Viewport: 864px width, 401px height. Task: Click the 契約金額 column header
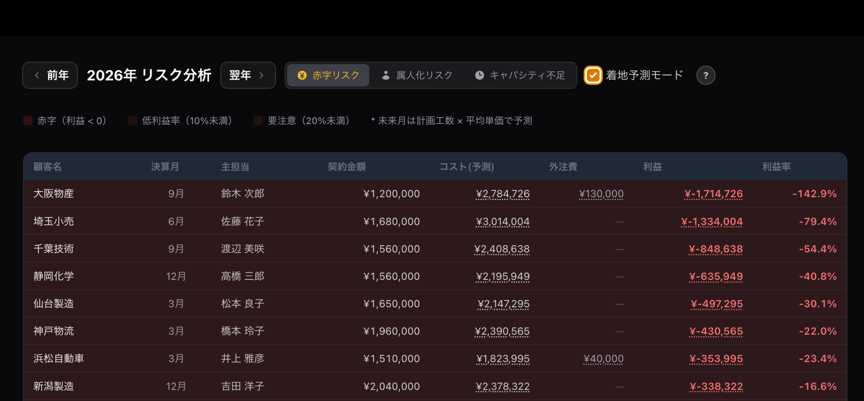tap(347, 167)
